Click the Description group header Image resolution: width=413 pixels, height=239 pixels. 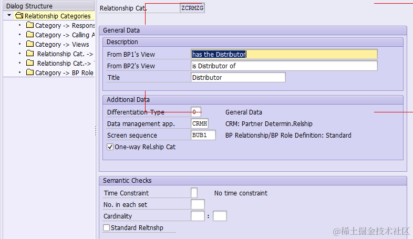[x=253, y=42]
